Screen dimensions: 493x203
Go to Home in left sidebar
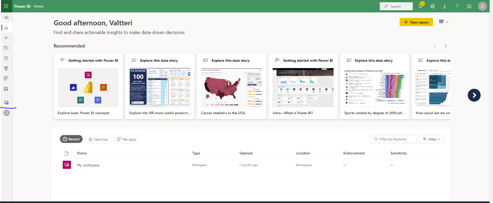point(6,28)
